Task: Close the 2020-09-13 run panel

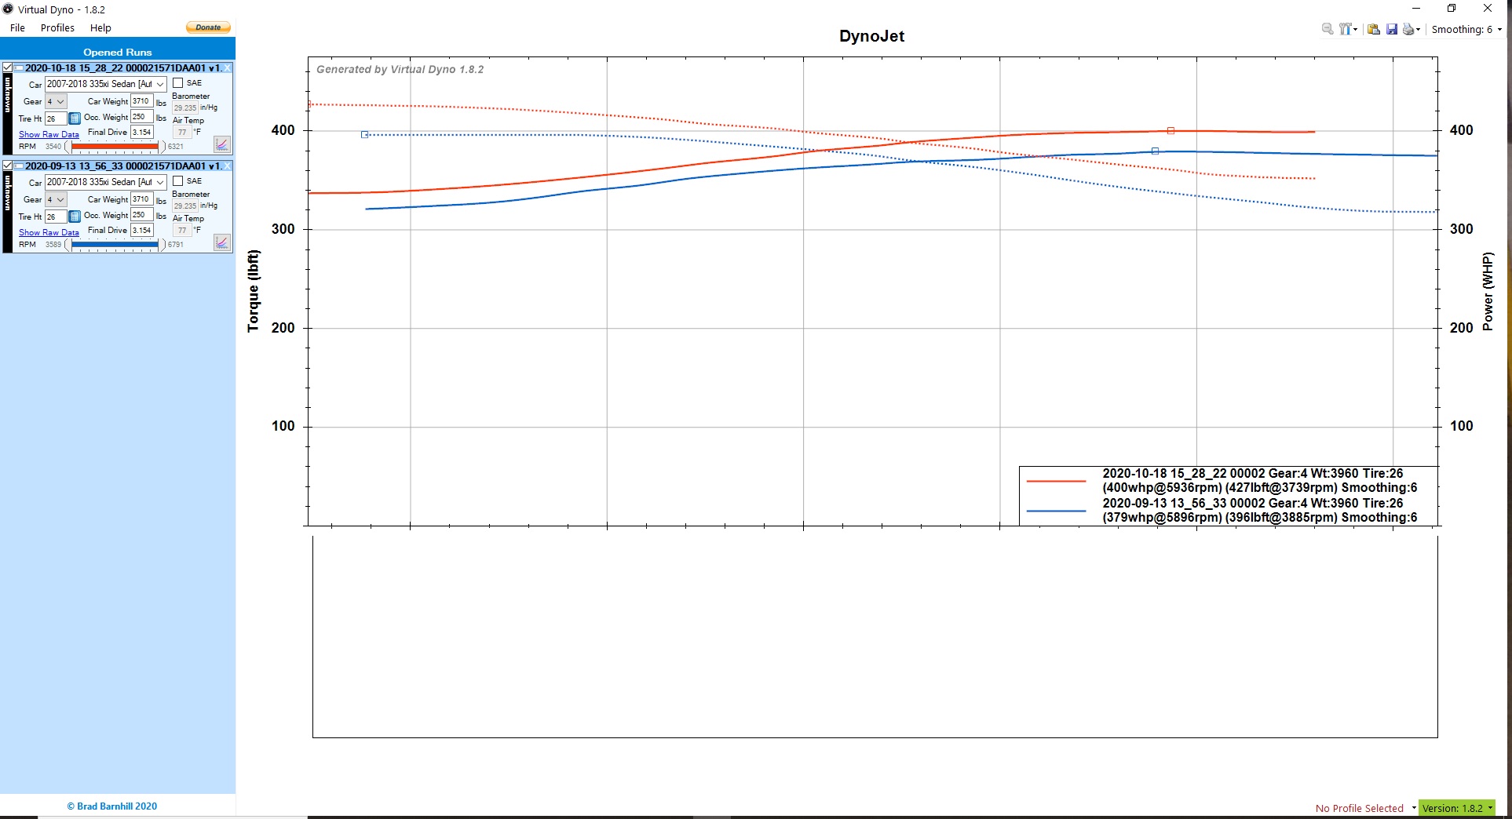Action: pos(228,166)
